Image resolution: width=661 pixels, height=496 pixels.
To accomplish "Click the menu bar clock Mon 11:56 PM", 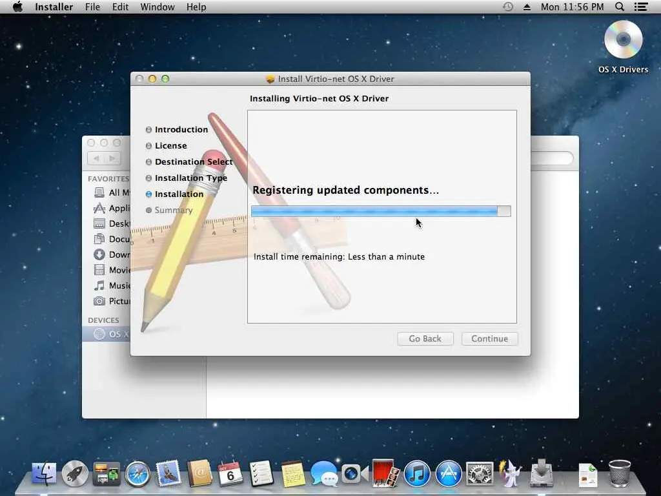I will [x=572, y=6].
